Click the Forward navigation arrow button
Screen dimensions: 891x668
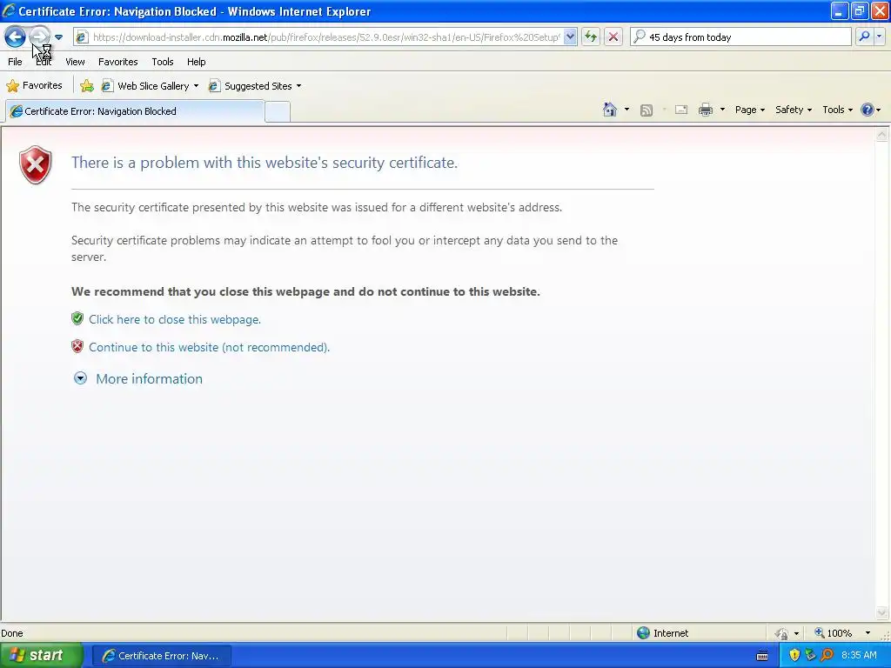click(x=39, y=37)
